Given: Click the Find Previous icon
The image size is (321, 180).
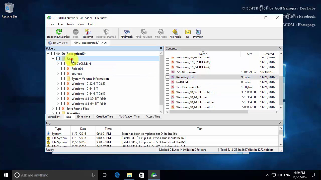Looking at the screenshot, I should 144,32.
